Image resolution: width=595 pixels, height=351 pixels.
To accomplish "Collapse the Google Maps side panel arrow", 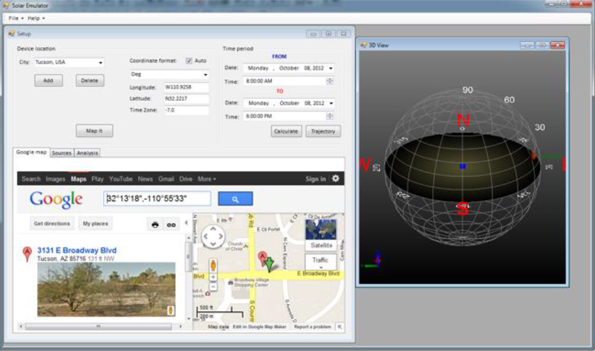I will 186,223.
